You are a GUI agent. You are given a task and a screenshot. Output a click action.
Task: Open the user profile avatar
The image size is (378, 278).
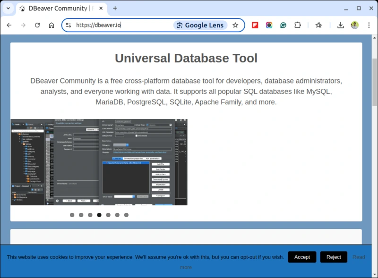pyautogui.click(x=355, y=25)
